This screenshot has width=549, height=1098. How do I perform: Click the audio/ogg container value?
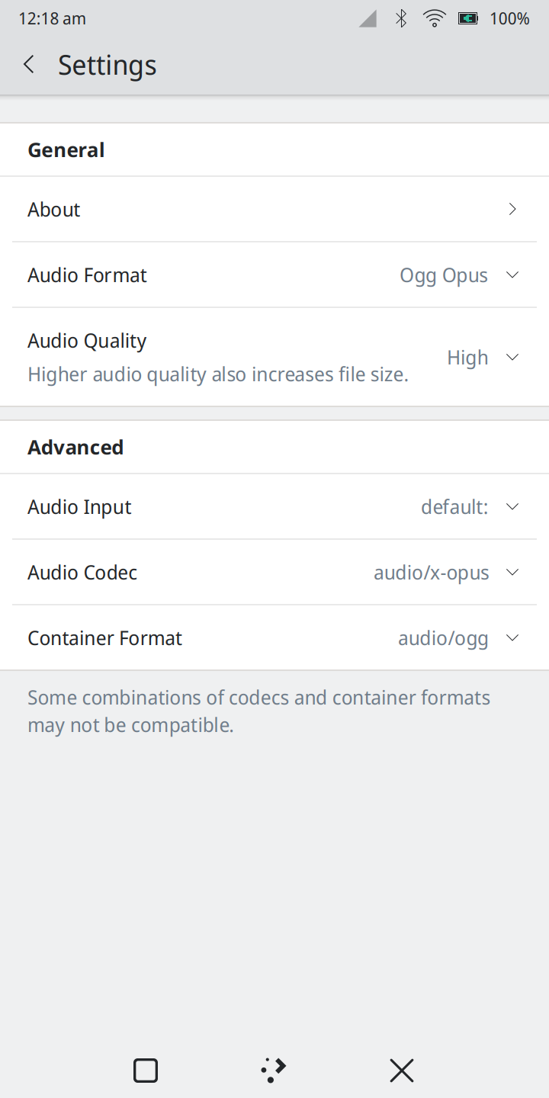coord(443,638)
